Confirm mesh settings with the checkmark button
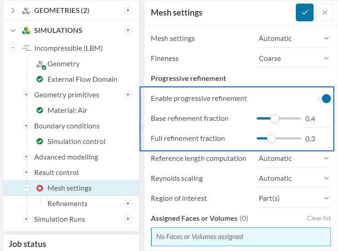The height and width of the screenshot is (251, 338). tap(305, 12)
